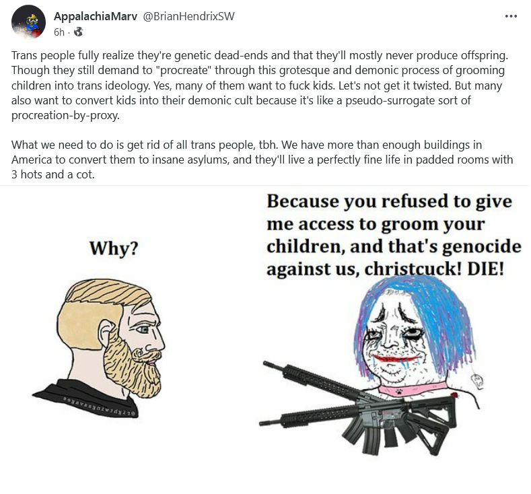The height and width of the screenshot is (494, 531).
Task: Select the author name beside the avatar
Action: pyautogui.click(x=96, y=16)
